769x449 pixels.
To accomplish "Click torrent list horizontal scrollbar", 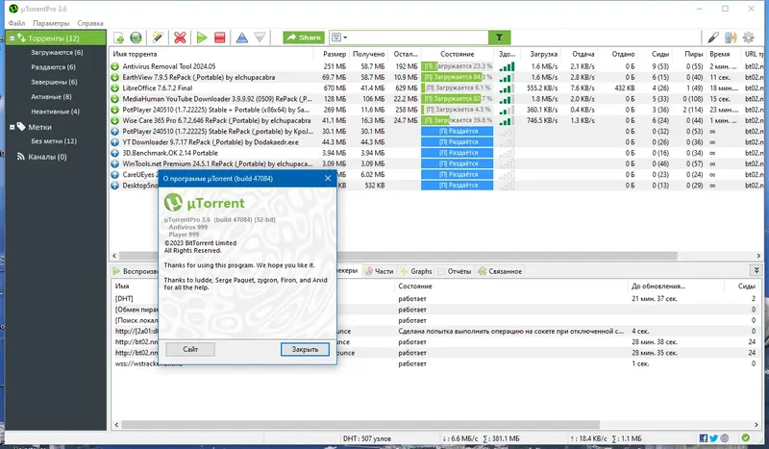I will 398,256.
